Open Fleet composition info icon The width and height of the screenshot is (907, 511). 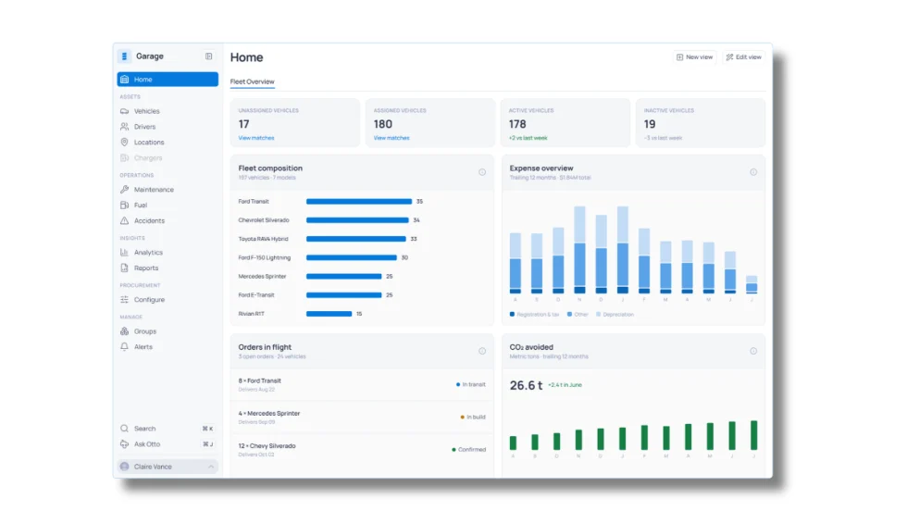(x=482, y=172)
